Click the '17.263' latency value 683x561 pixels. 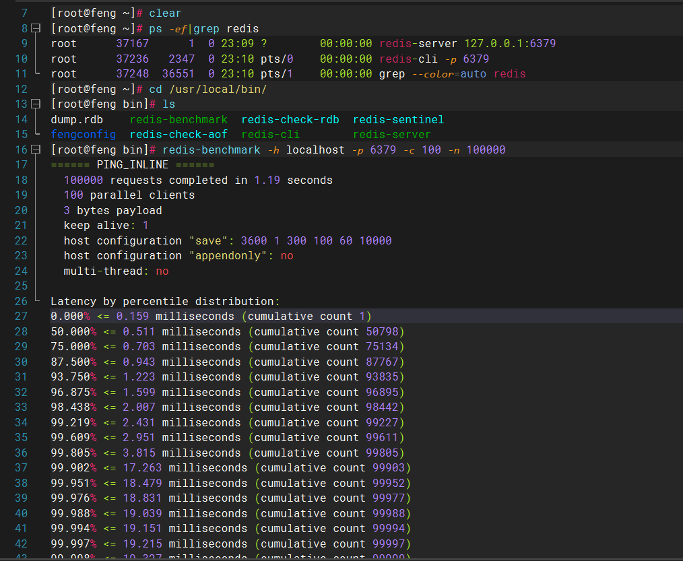142,468
